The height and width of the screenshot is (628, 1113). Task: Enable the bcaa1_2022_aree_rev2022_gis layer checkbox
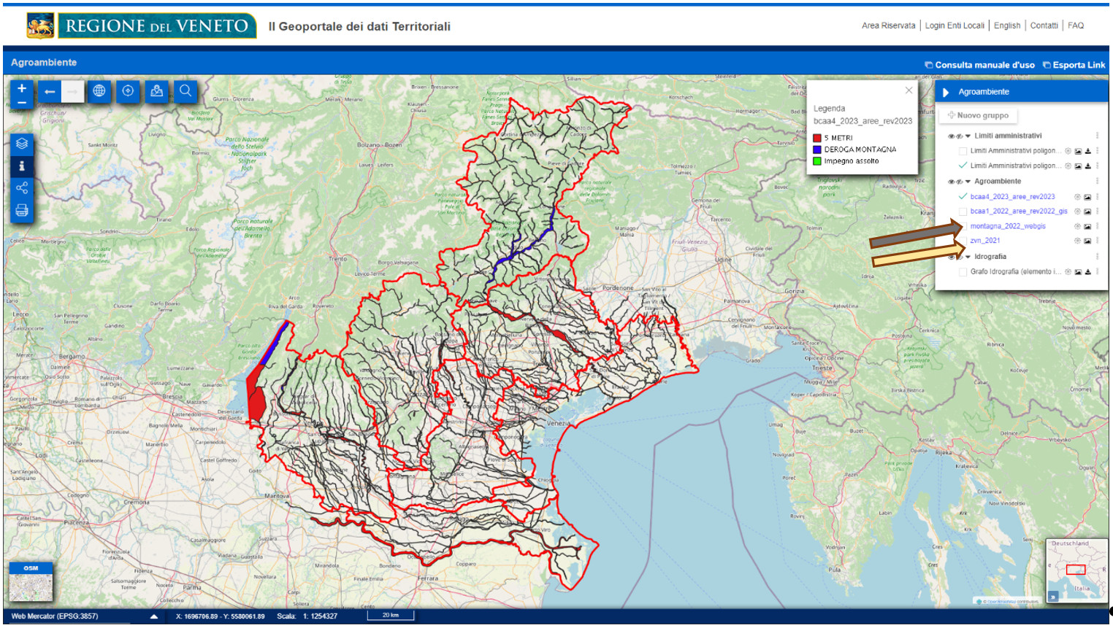[963, 212]
